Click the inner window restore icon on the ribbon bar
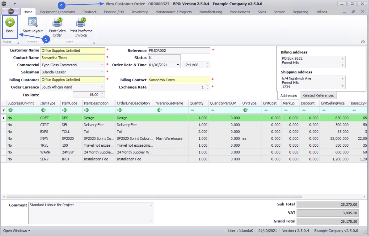This screenshot has height=236, width=369. 353,11
